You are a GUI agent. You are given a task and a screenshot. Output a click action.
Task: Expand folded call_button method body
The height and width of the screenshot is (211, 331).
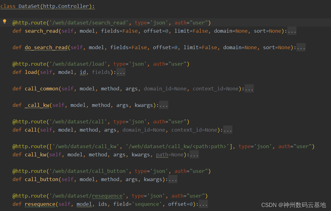click(x=173, y=179)
